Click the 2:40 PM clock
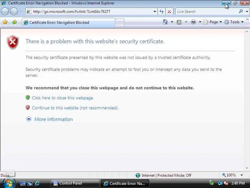 [238, 183]
